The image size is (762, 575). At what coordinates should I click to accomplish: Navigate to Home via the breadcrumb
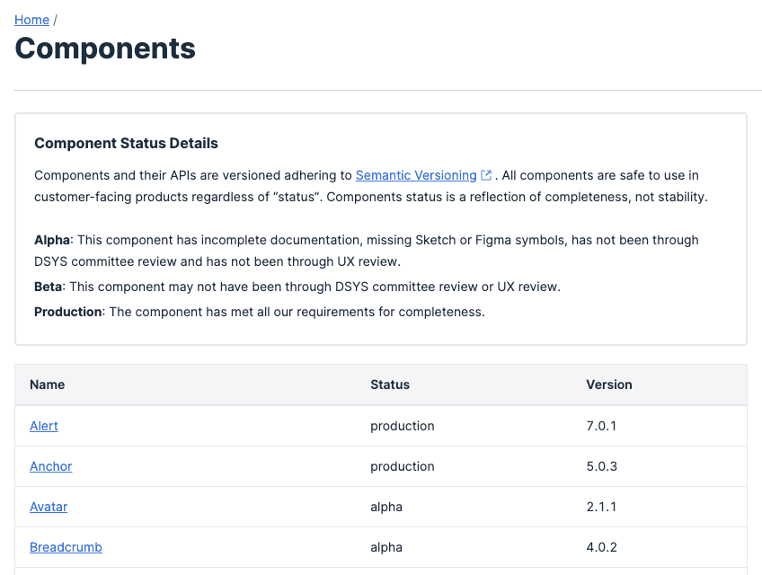(31, 19)
